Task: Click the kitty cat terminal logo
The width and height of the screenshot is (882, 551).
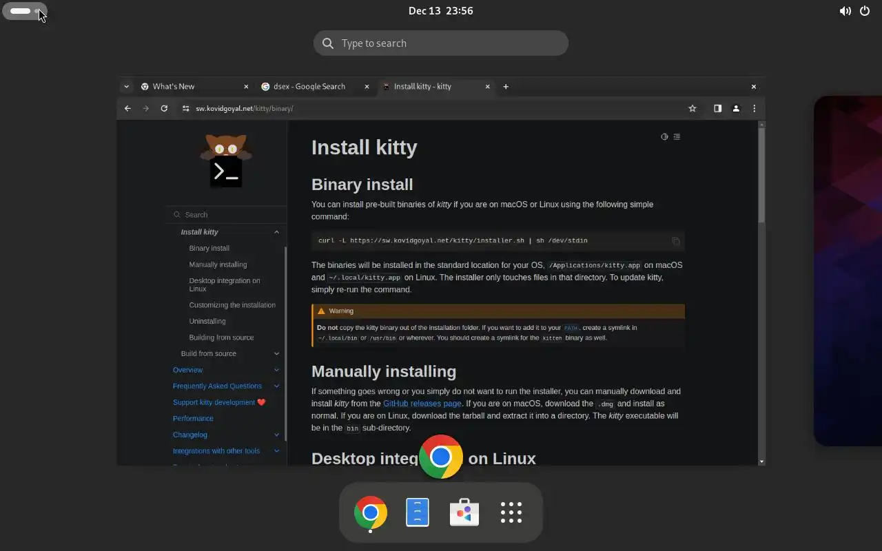Action: [226, 160]
